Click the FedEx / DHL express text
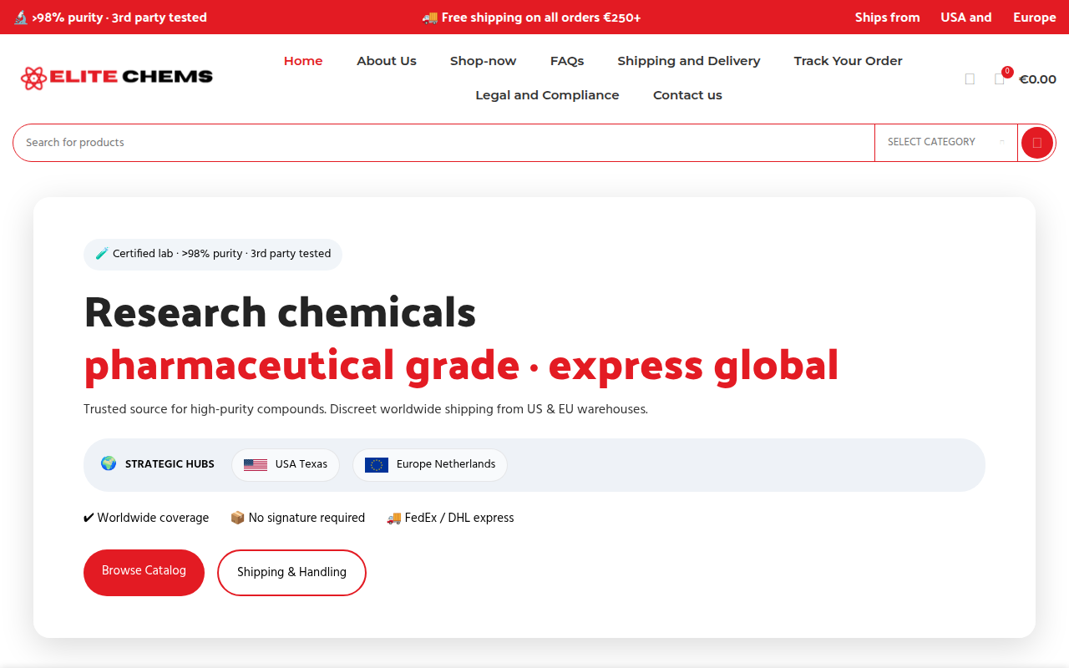The image size is (1069, 668). pyautogui.click(x=459, y=518)
